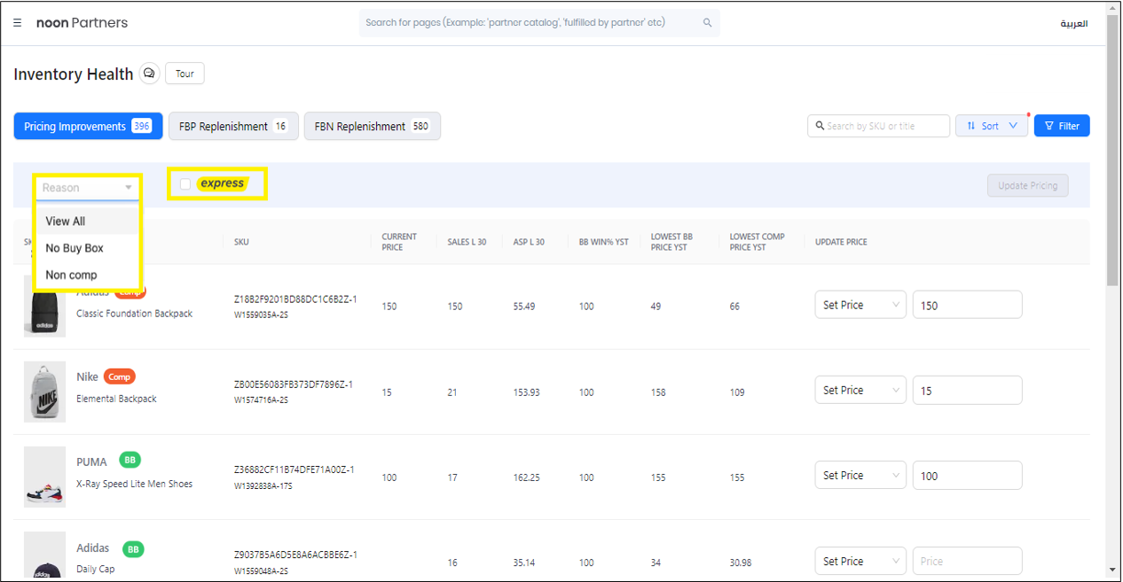The height and width of the screenshot is (582, 1123).
Task: Click the noon Partners logo
Action: 82,23
